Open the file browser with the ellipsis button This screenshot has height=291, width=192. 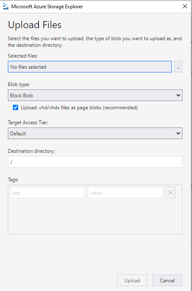tap(178, 67)
